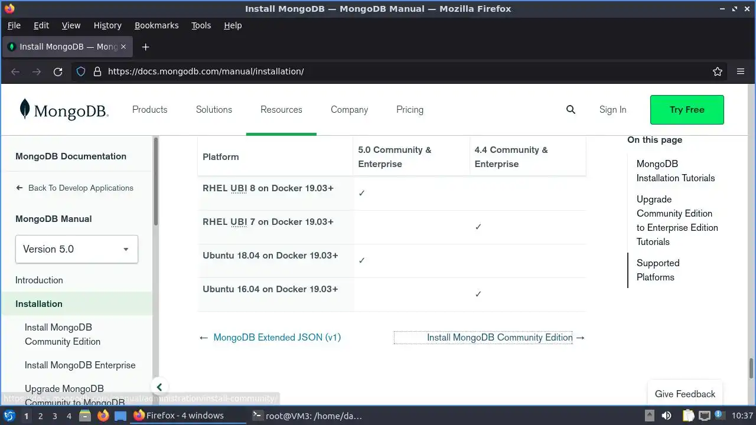Open a new tab with the plus button
This screenshot has height=425, width=756.
(145, 47)
